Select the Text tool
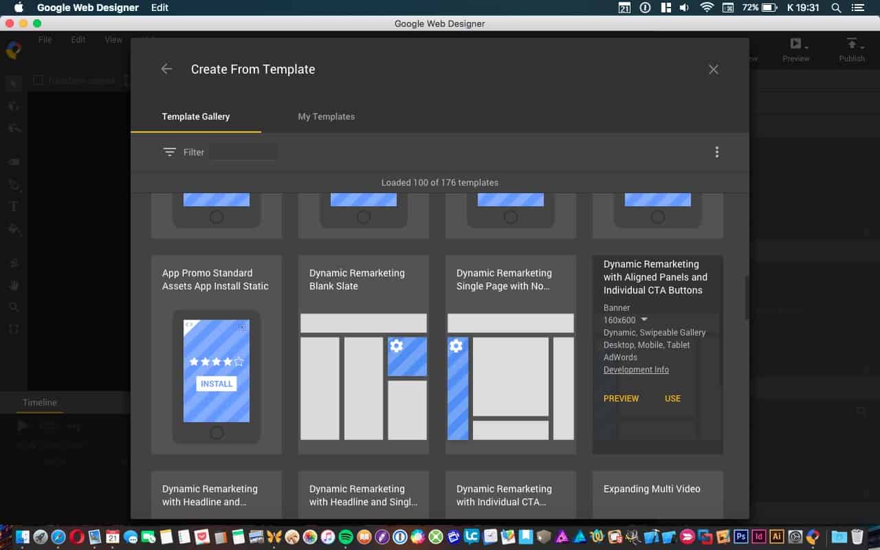 click(14, 206)
